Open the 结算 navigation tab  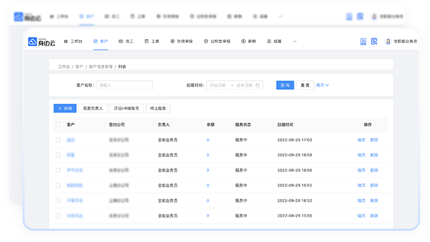274,41
